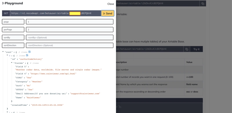Click the <=100 value cell
232x113 pixels.
(x=193, y=77)
